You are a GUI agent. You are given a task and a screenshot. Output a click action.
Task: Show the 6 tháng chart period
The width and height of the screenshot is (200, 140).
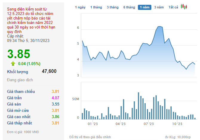[x=129, y=7]
